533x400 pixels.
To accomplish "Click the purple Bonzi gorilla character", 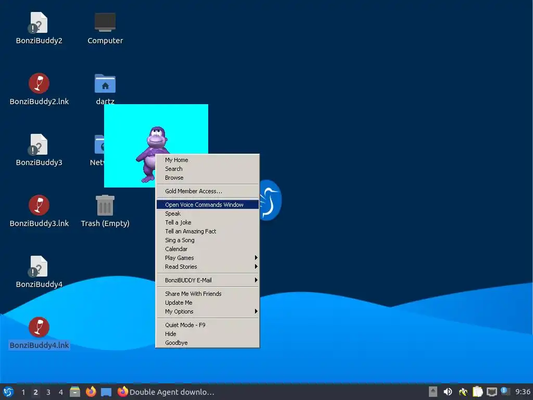I will click(152, 154).
